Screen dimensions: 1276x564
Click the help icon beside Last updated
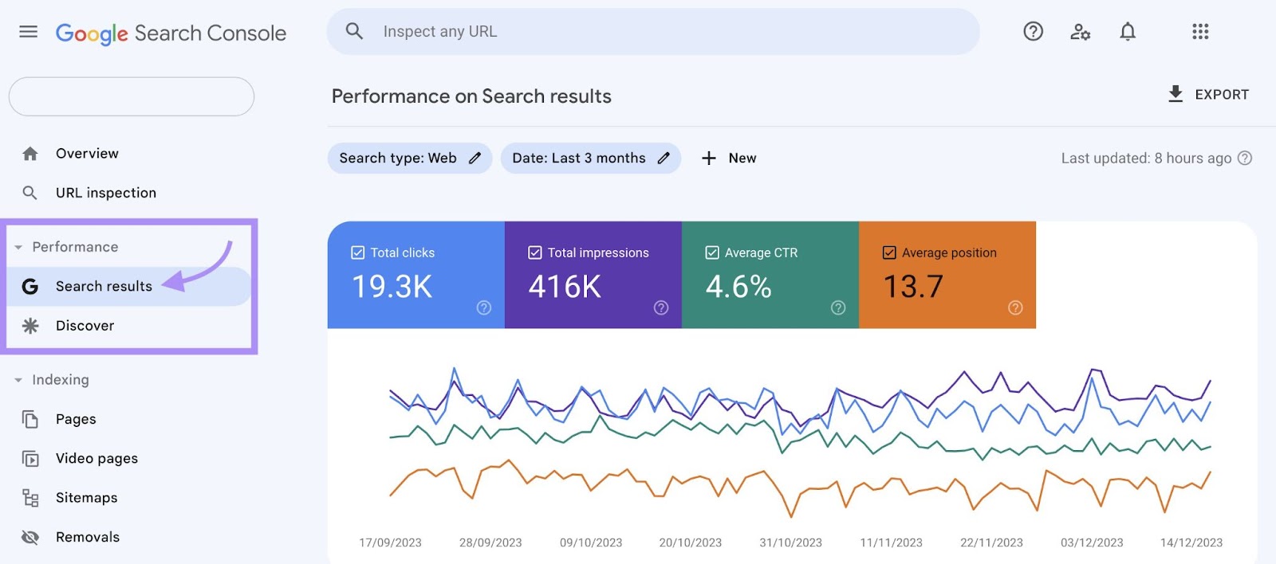tap(1244, 158)
